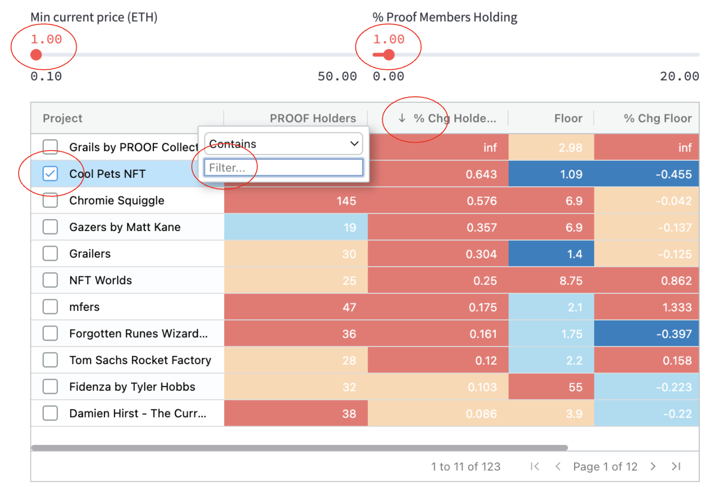This screenshot has width=728, height=487.
Task: Click the 47 PROOF Holders cell
Action: click(296, 307)
